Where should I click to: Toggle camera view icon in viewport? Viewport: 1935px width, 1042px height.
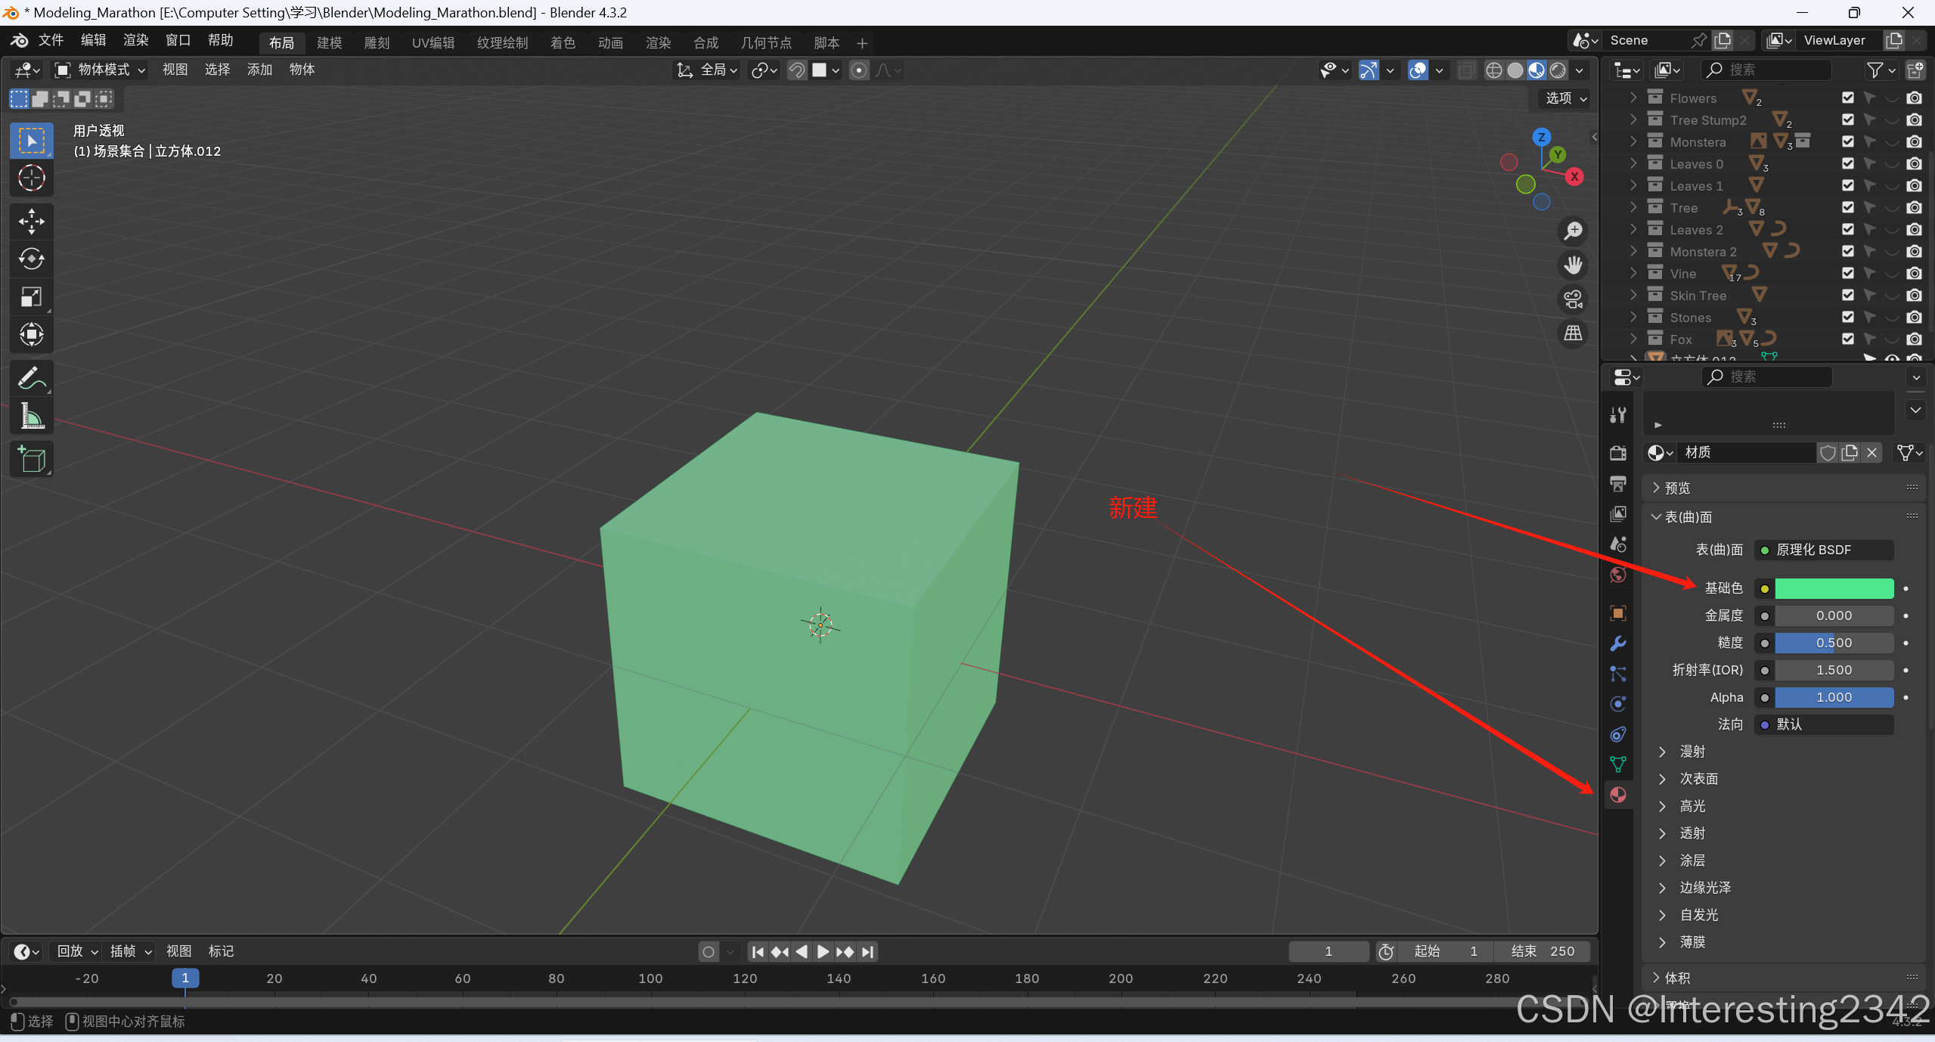[x=1573, y=299]
